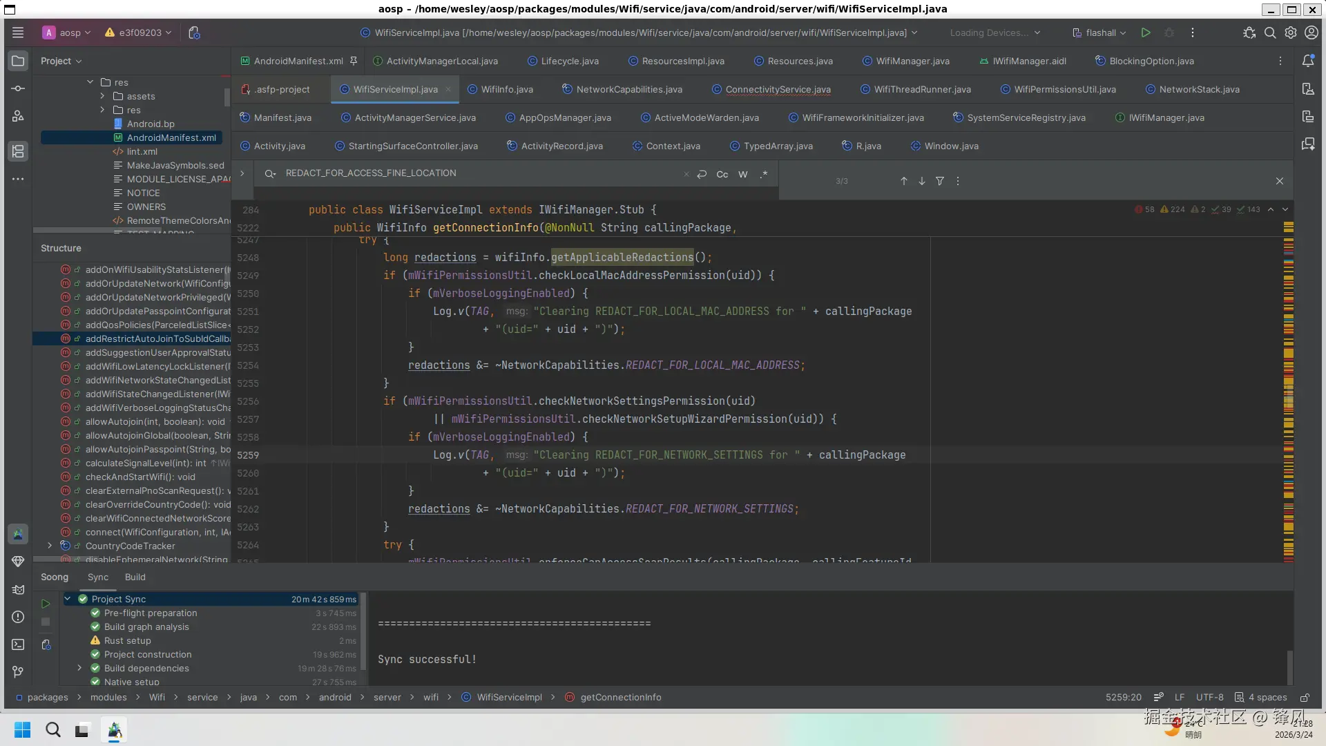Image resolution: width=1326 pixels, height=746 pixels.
Task: Select the Build tab
Action: click(x=135, y=577)
